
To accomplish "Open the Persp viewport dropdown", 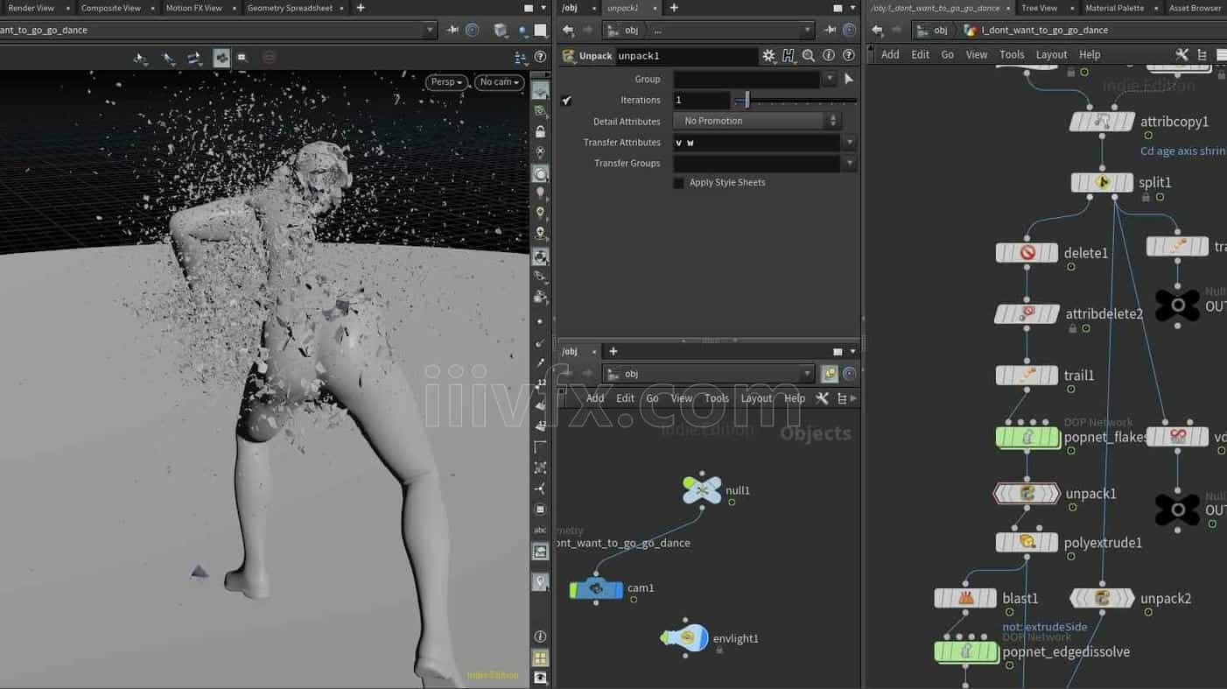I will (x=446, y=82).
